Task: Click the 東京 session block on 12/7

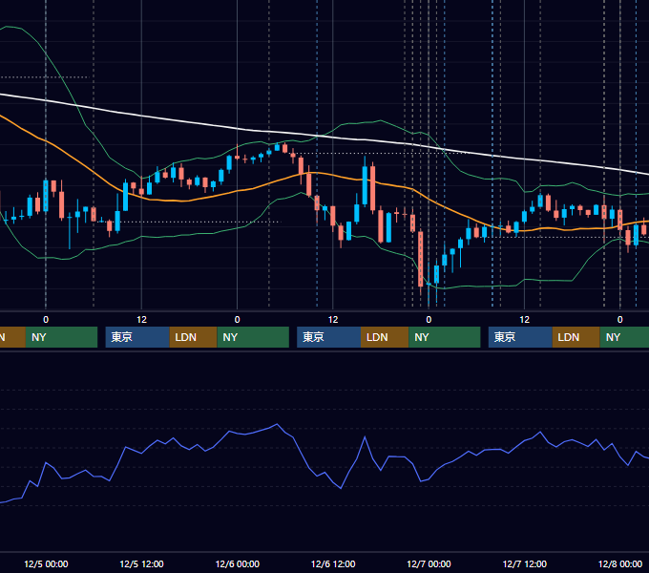Action: (520, 337)
